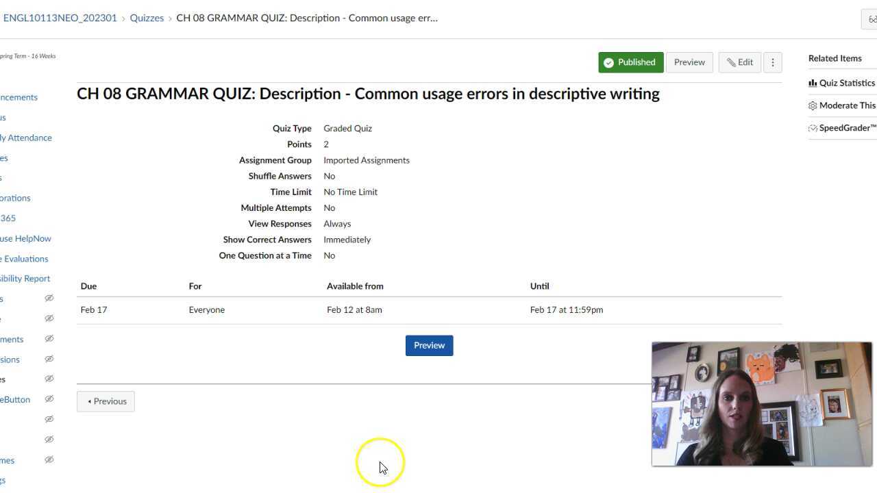Image resolution: width=877 pixels, height=493 pixels.
Task: Click the Published status checkmark icon
Action: point(608,62)
